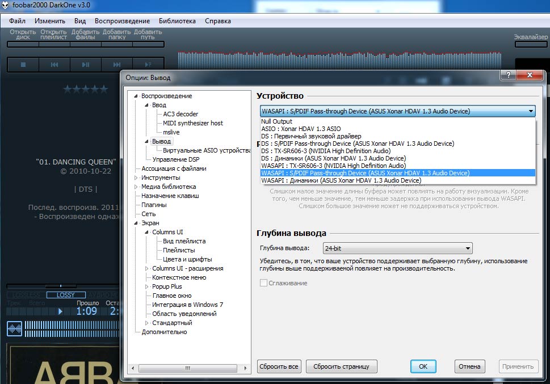Select Интеграция в Windows 7 tree item
550x384 pixels.
coord(188,305)
